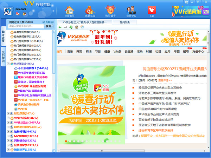Switch to the 聊天大厅 side tab
211x158 pixels.
pyautogui.click(x=3, y=36)
